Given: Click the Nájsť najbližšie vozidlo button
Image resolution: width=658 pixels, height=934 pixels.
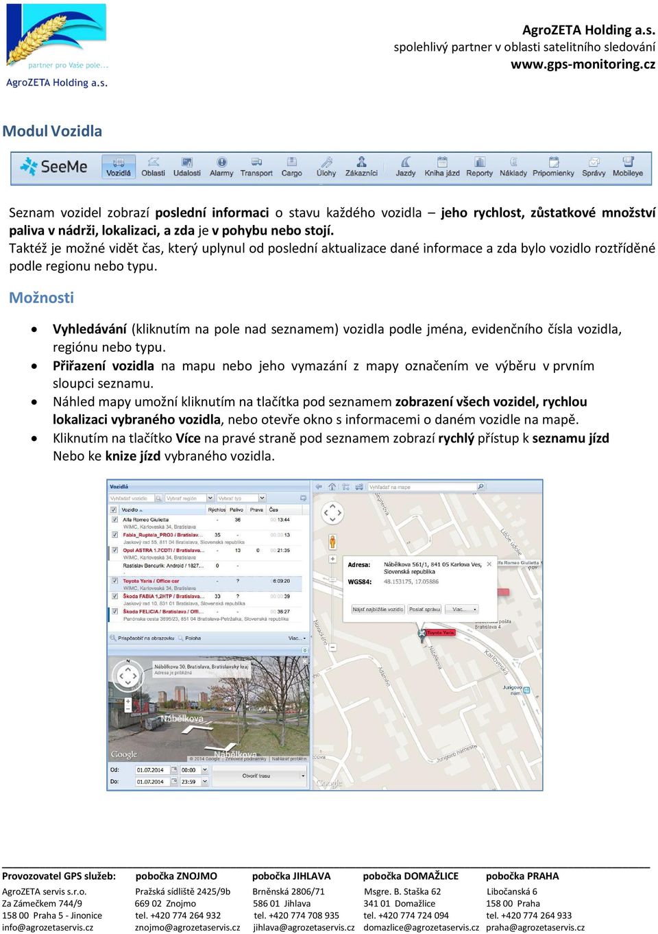Looking at the screenshot, I should pos(378,609).
